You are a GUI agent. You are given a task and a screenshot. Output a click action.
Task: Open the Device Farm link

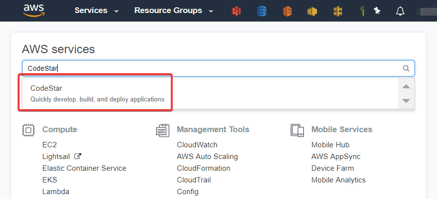[332, 168]
